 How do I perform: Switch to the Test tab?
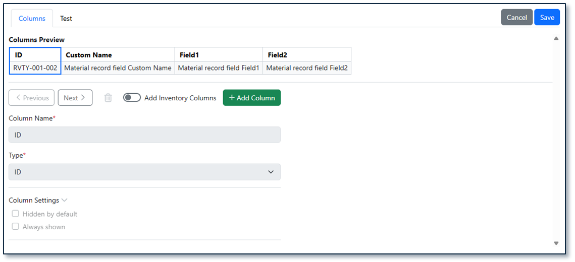point(66,18)
